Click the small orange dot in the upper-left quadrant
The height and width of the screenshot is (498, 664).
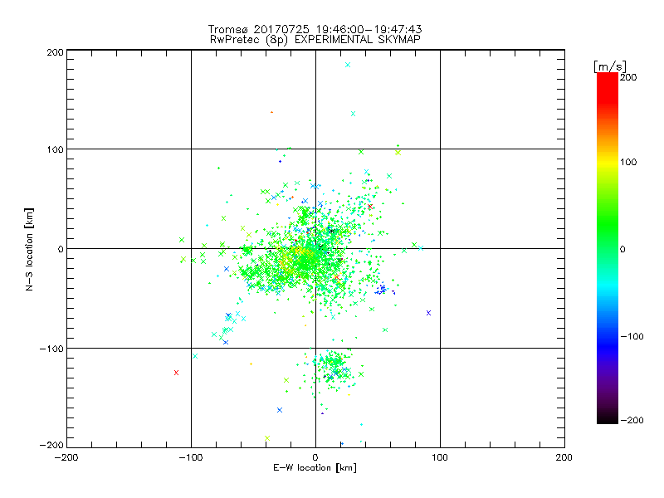(x=272, y=112)
